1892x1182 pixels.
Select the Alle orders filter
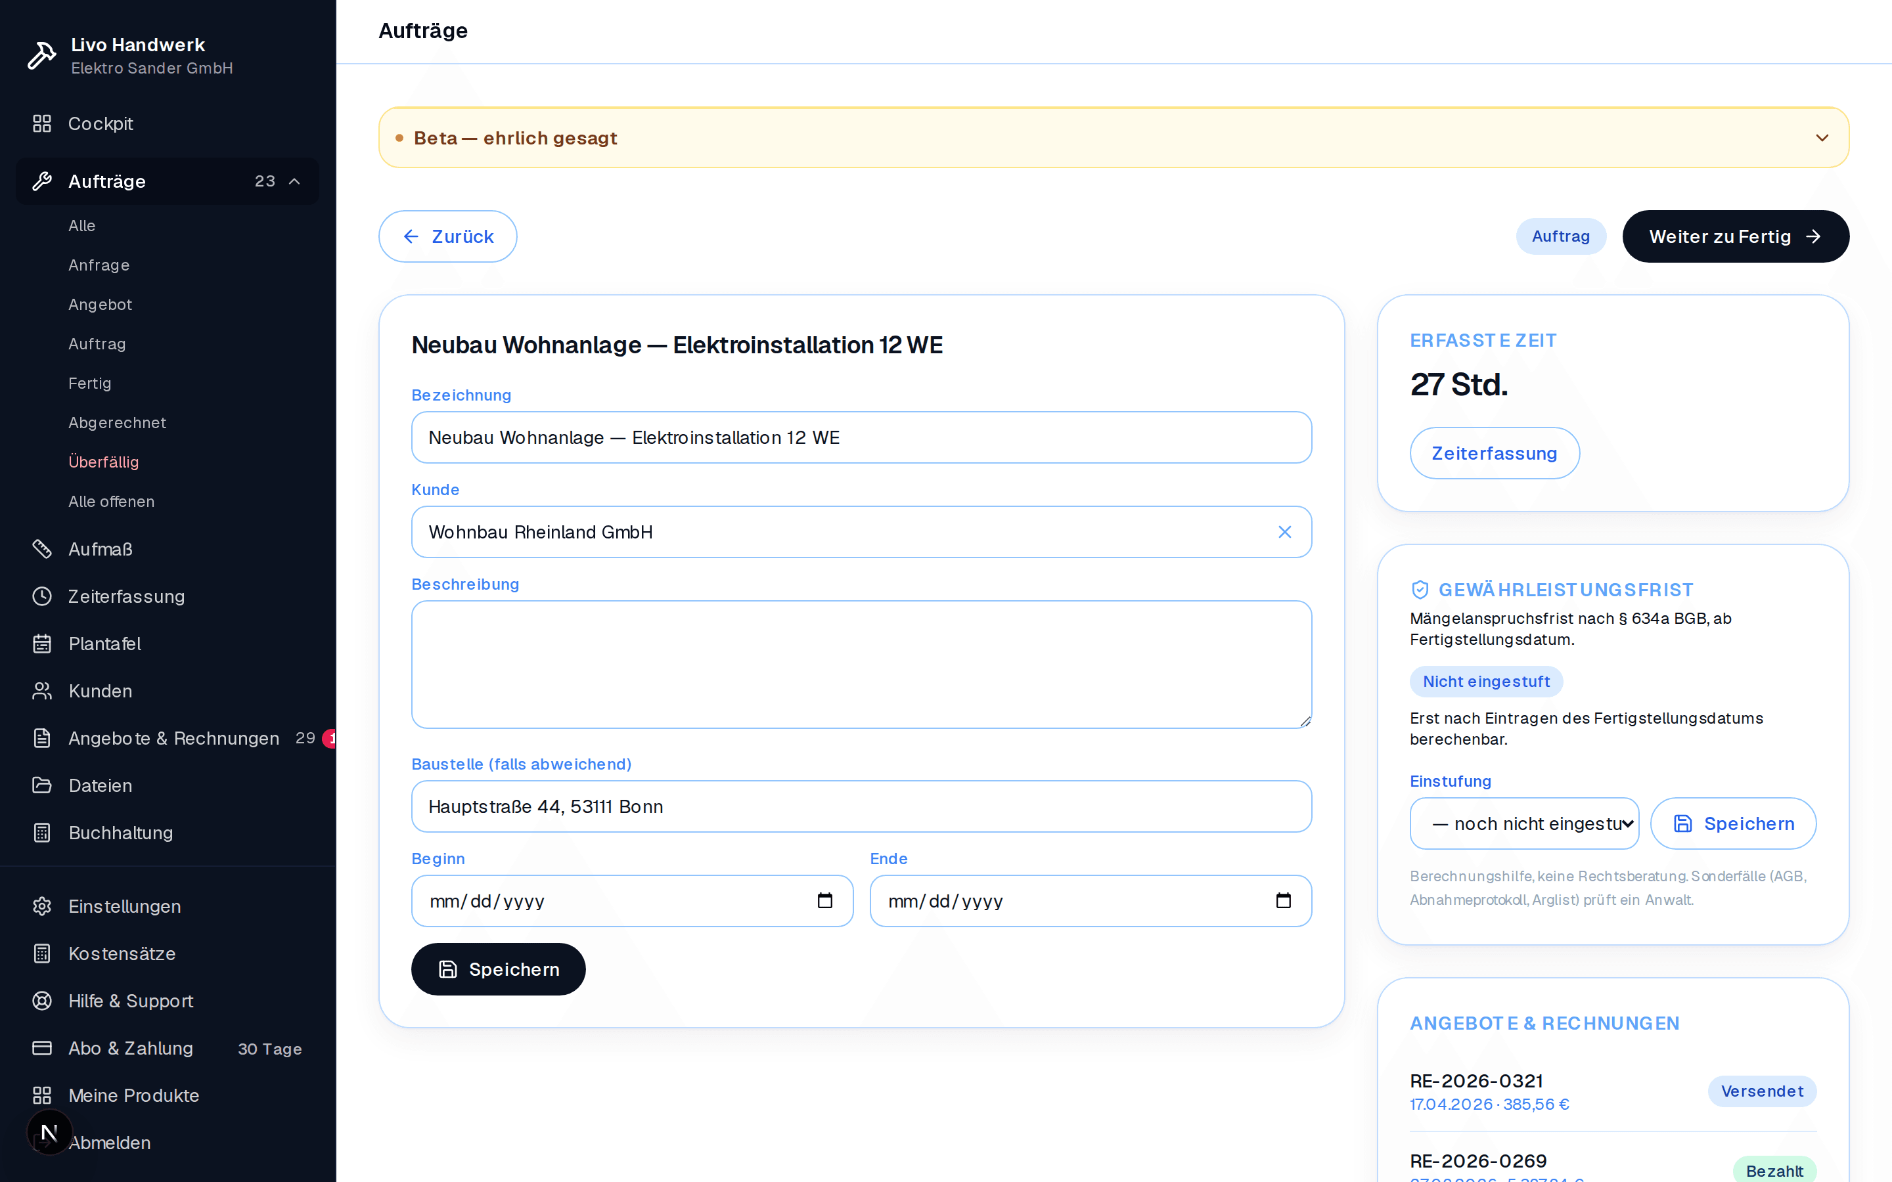pyautogui.click(x=82, y=226)
